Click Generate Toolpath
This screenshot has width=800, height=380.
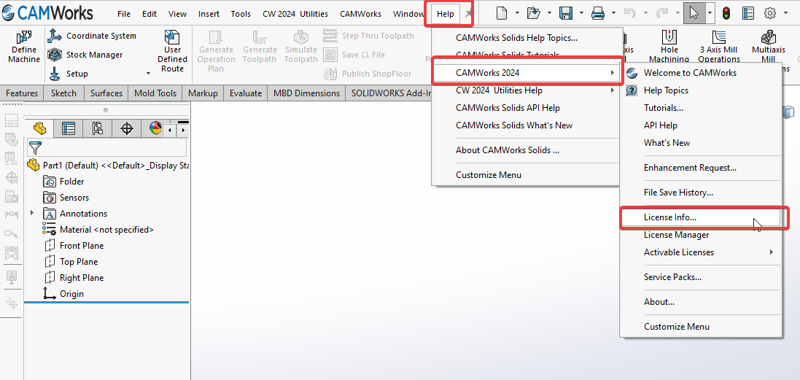pyautogui.click(x=260, y=47)
